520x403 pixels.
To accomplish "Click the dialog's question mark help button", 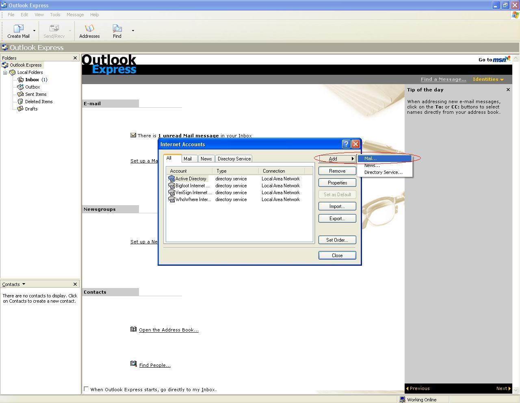I will tap(346, 144).
